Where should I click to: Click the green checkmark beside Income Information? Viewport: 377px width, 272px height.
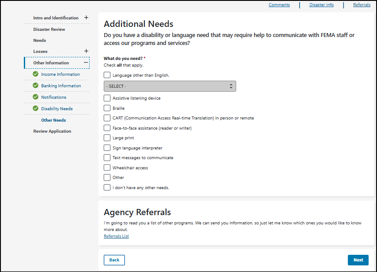(x=35, y=74)
